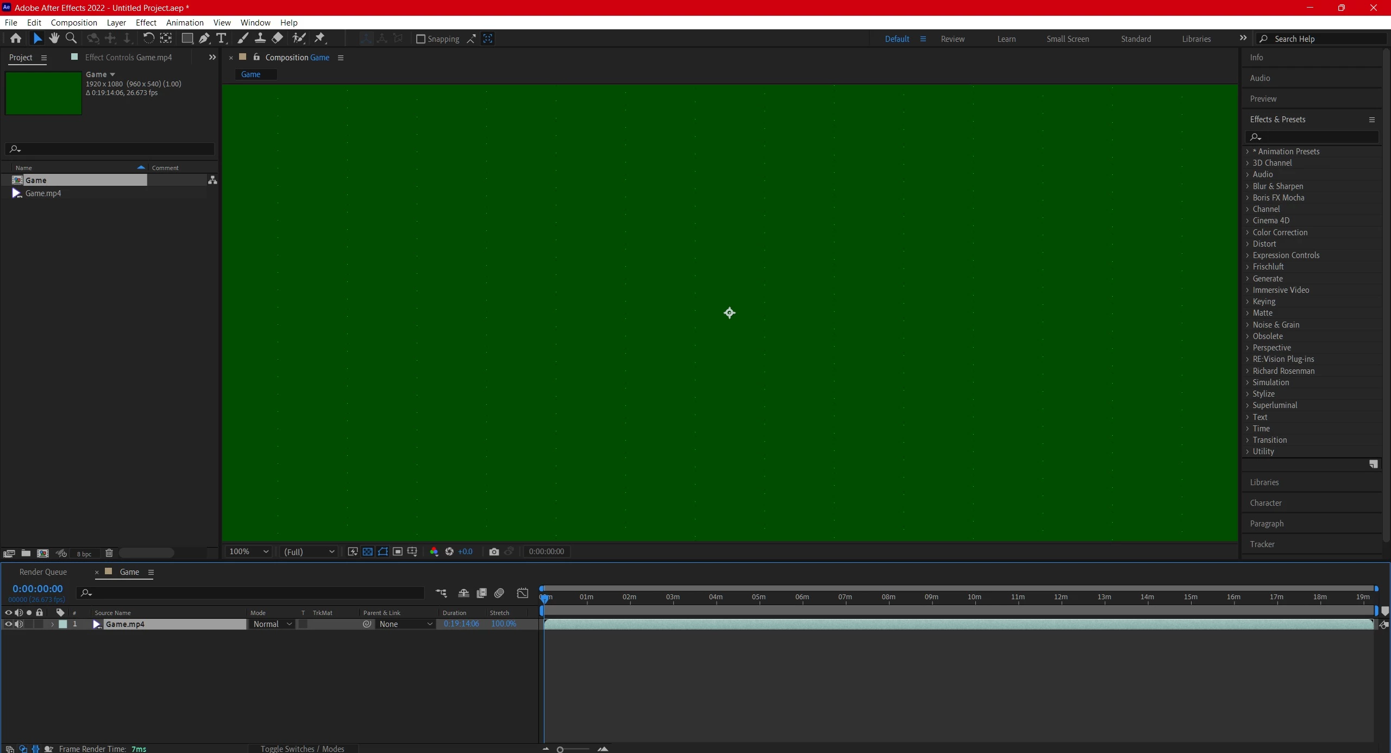Click Toggle Switches / Modes button
Screen dimensions: 1391x753
[302, 749]
